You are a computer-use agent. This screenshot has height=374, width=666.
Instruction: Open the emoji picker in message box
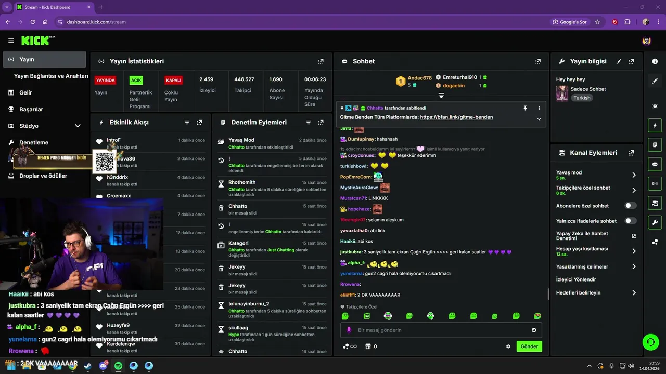click(x=534, y=330)
